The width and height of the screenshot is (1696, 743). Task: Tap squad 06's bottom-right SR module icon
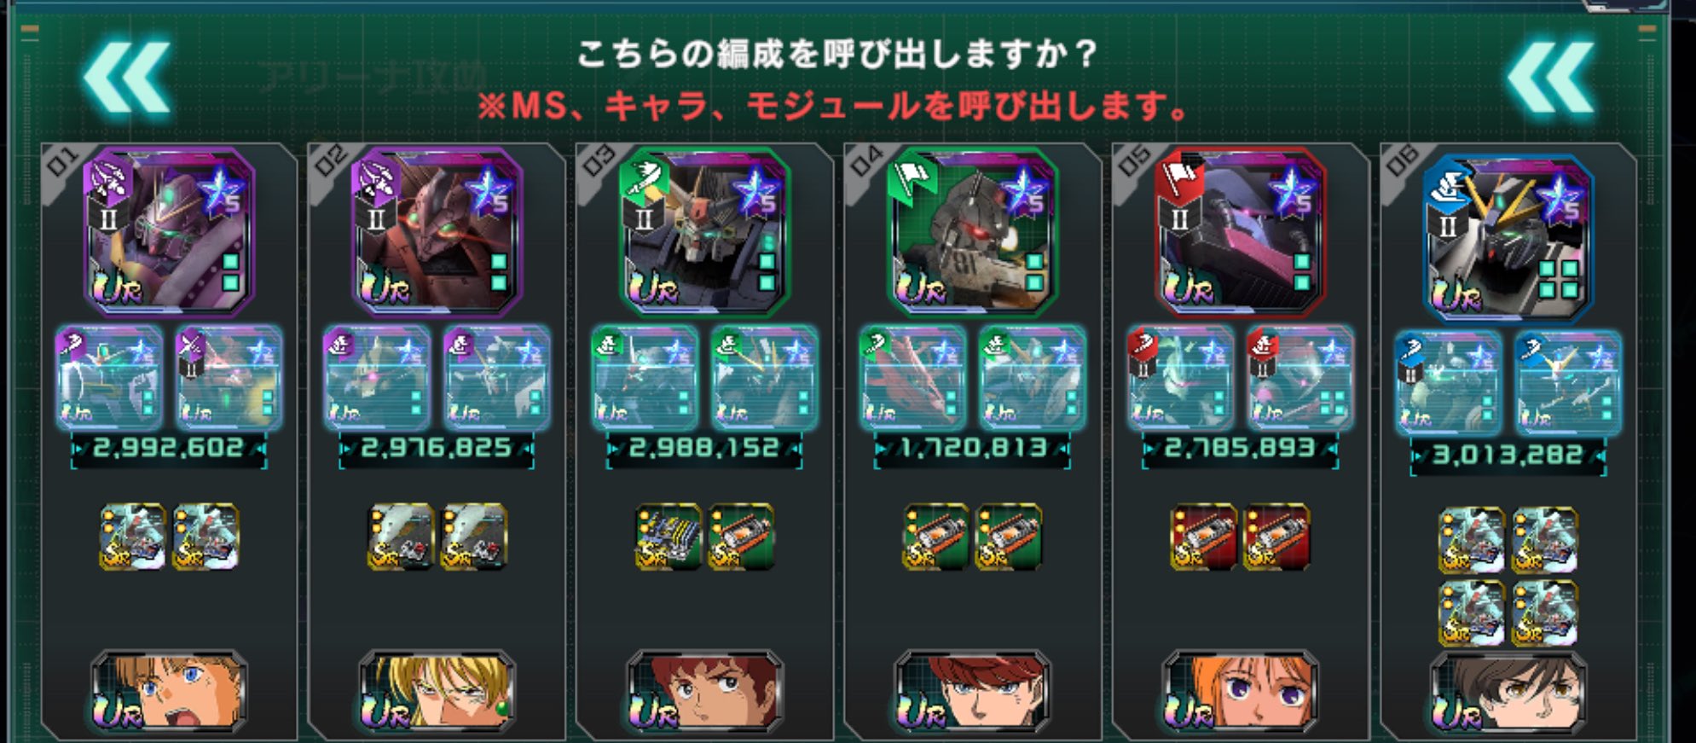1544,613
